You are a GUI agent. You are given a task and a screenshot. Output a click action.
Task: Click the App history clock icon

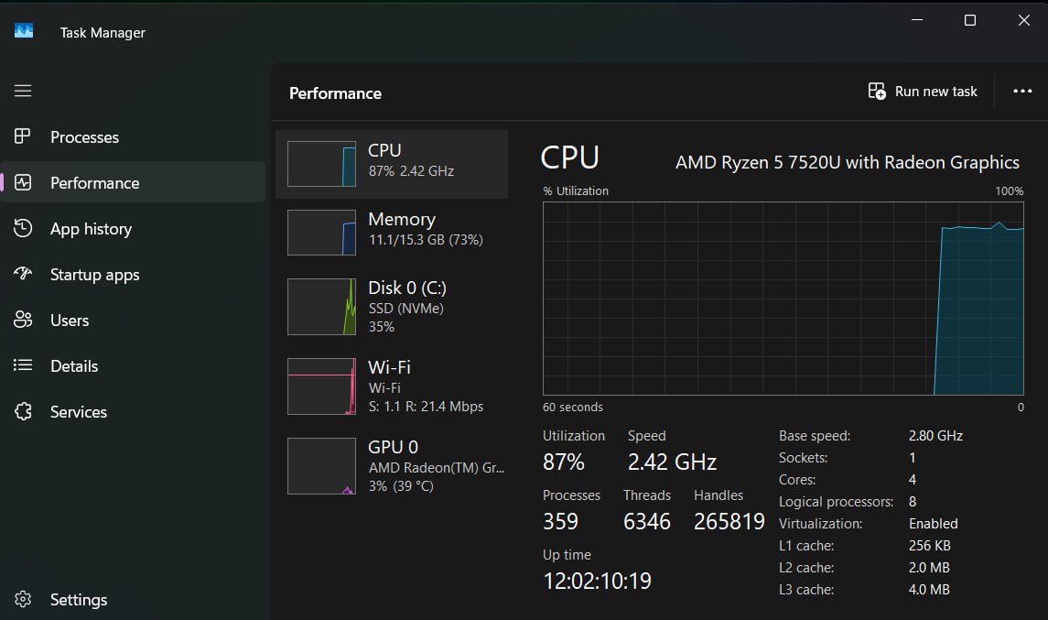coord(23,228)
